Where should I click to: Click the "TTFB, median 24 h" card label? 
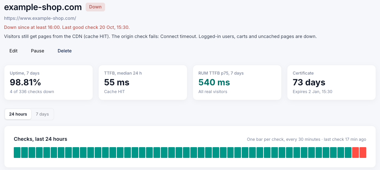123,73
